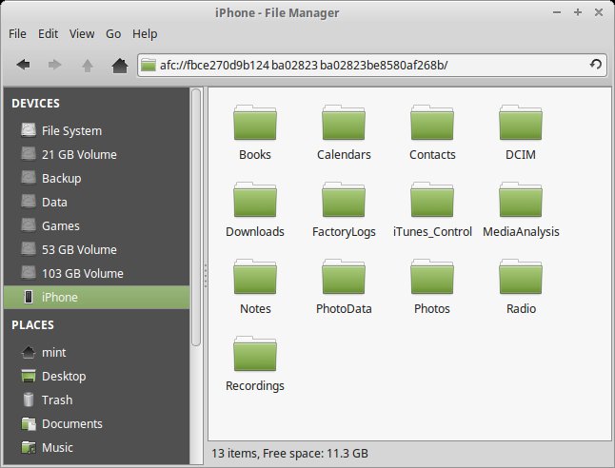The width and height of the screenshot is (615, 468).
Task: Click the Back arrow navigation button
Action: pyautogui.click(x=23, y=66)
